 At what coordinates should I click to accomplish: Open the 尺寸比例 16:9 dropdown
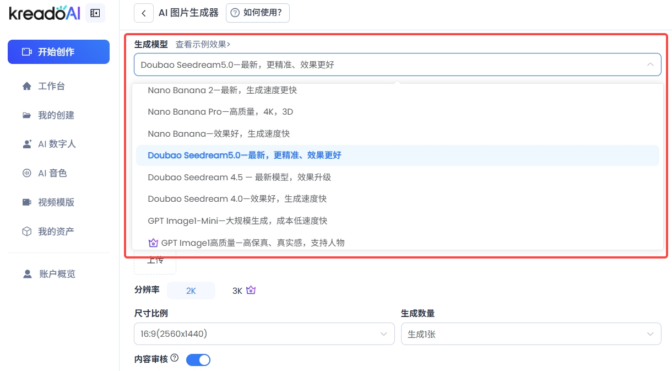point(264,334)
